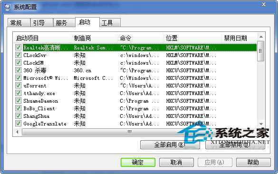Select the tthandy.exe entry

click(39, 93)
